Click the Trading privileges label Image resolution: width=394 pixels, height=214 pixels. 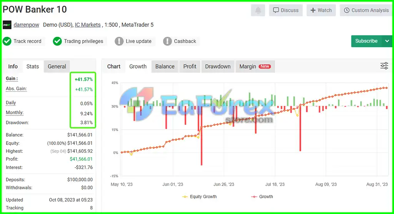tap(83, 41)
